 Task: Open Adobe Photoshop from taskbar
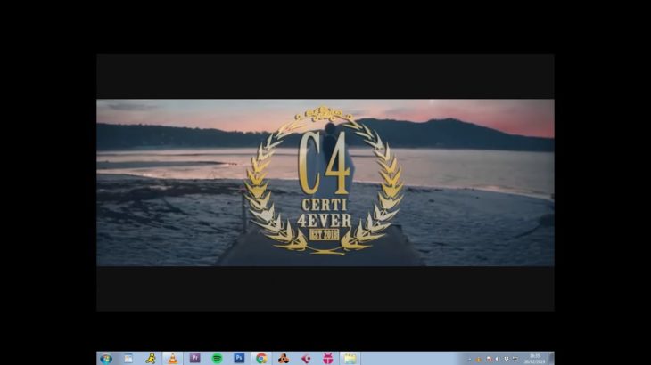tap(239, 358)
